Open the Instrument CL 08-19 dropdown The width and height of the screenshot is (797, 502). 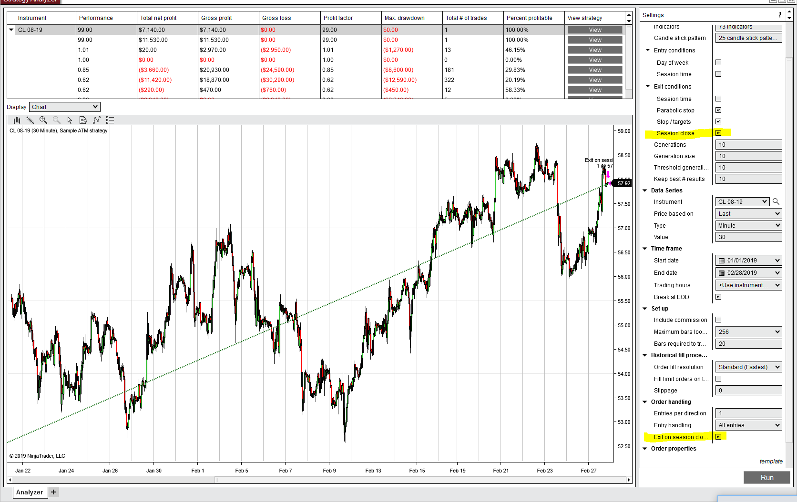tap(742, 201)
